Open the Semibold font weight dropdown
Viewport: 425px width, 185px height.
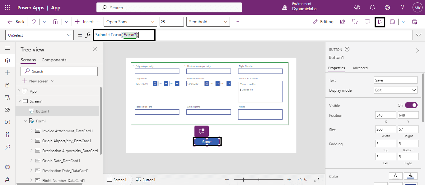[208, 22]
